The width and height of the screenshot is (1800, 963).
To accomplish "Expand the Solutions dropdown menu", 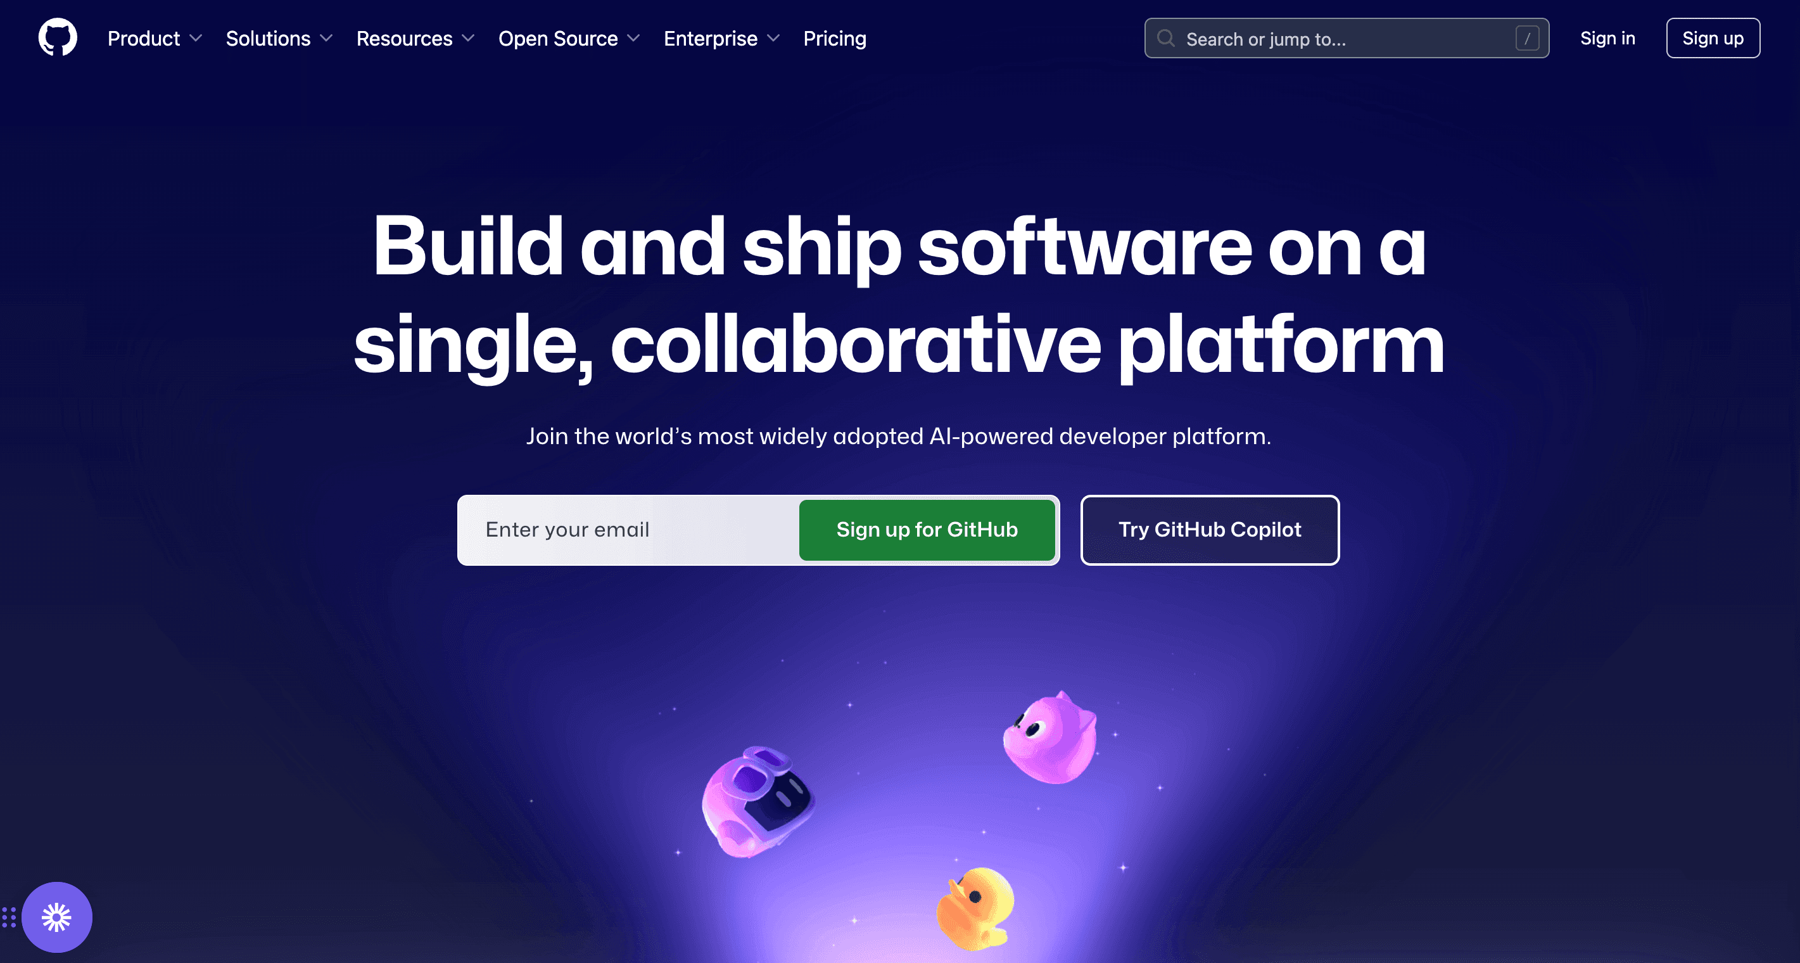I will pyautogui.click(x=279, y=38).
